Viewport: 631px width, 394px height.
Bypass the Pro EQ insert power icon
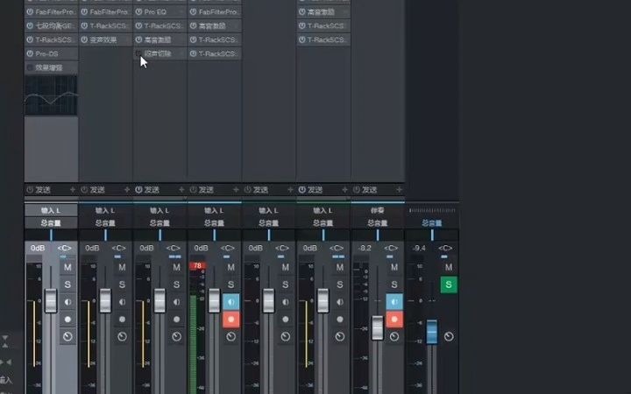click(x=138, y=12)
